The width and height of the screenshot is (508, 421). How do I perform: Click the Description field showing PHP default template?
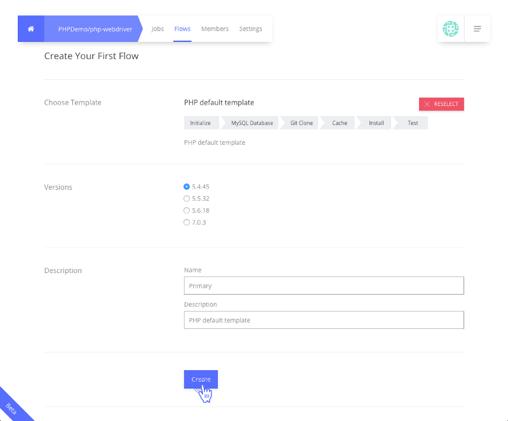pos(324,319)
